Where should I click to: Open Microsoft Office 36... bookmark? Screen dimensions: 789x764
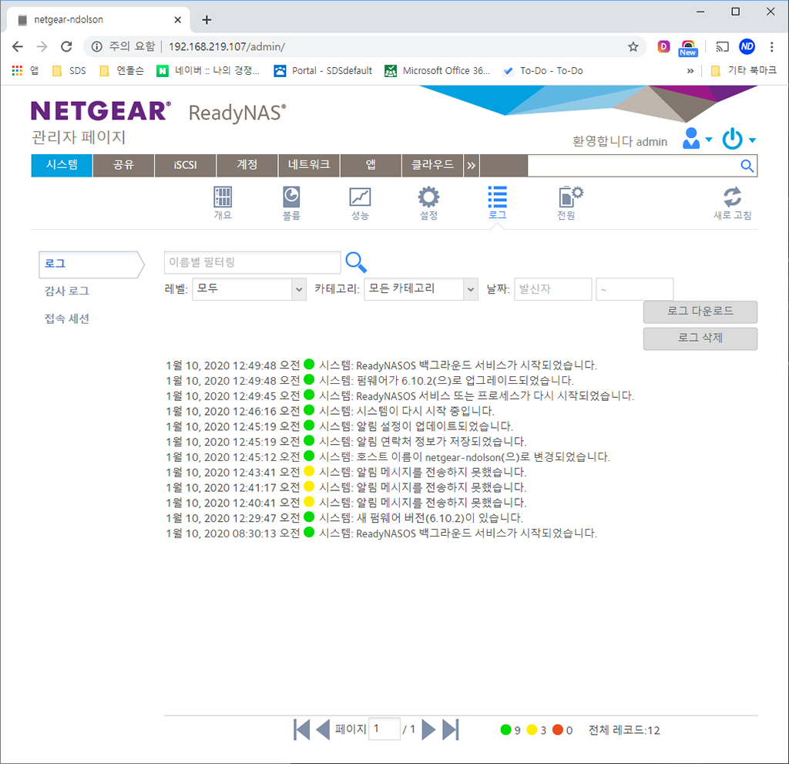pyautogui.click(x=438, y=71)
